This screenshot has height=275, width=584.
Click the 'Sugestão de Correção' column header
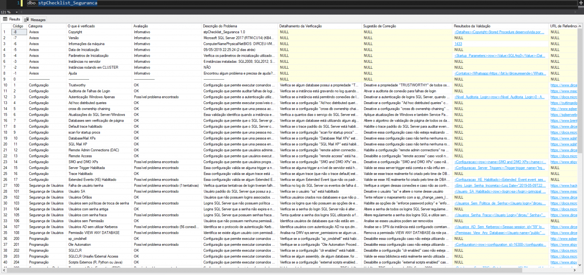[407, 26]
